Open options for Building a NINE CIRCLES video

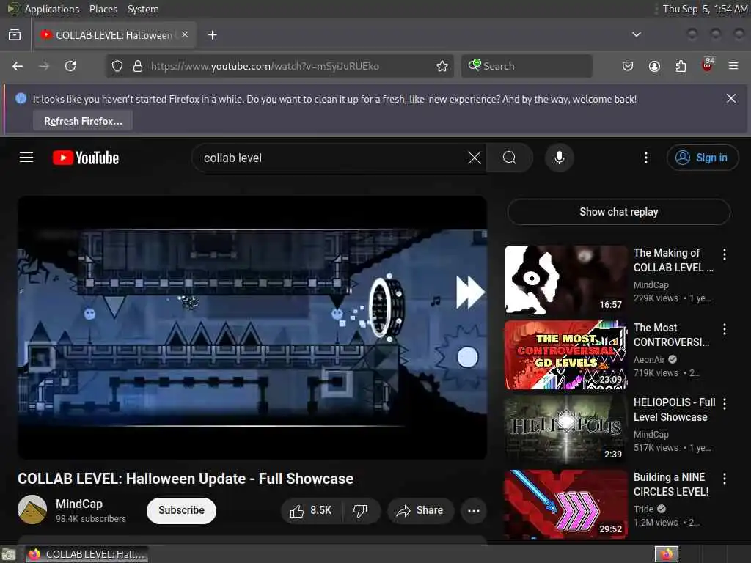(x=724, y=479)
